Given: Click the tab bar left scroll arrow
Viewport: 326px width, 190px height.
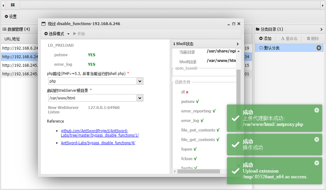Looking at the screenshot, I should (x=3, y=5).
